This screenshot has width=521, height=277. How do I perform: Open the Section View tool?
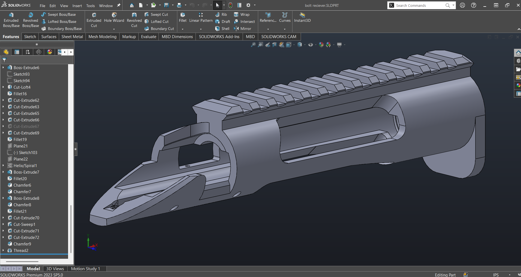[275, 45]
